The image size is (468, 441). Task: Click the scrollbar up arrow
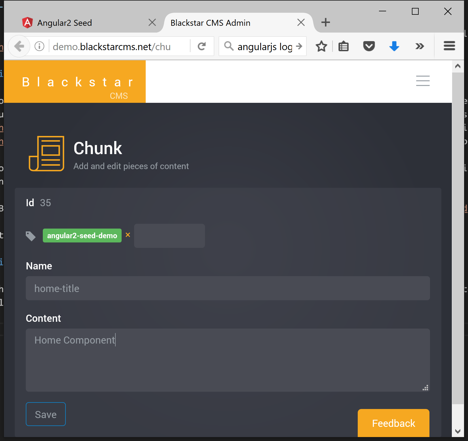pos(458,66)
